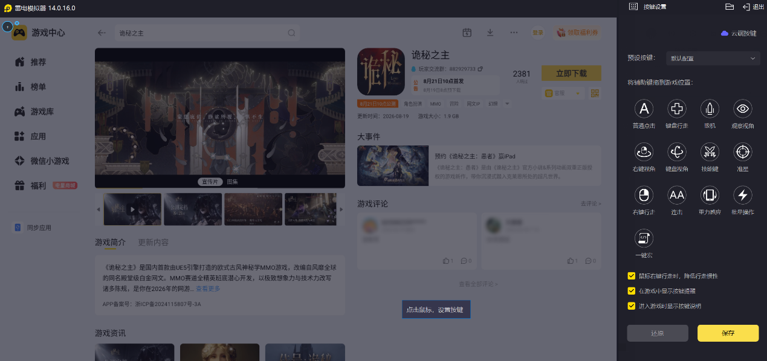Click the QR code icon beside 官服
The height and width of the screenshot is (361, 767).
point(594,94)
